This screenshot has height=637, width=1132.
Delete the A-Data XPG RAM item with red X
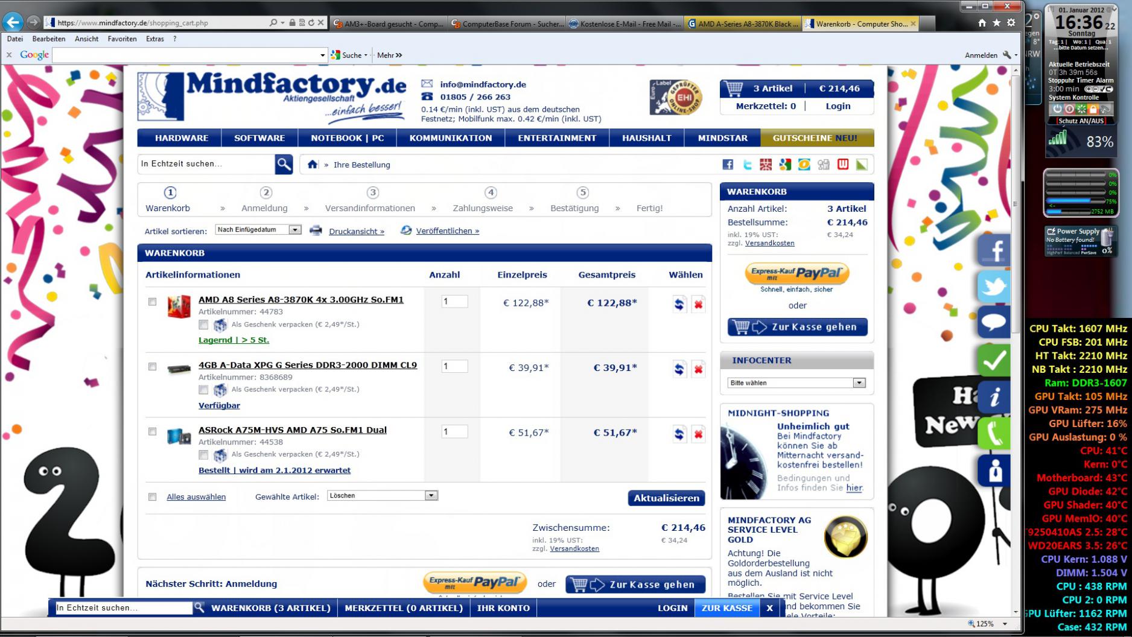tap(698, 369)
